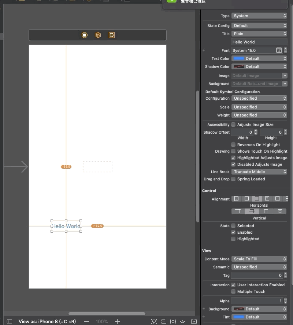Open the Line Break Truncate Middle dropdown

[x=259, y=172]
